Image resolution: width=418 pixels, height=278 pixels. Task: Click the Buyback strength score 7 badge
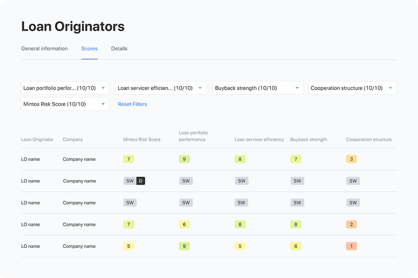pos(296,159)
